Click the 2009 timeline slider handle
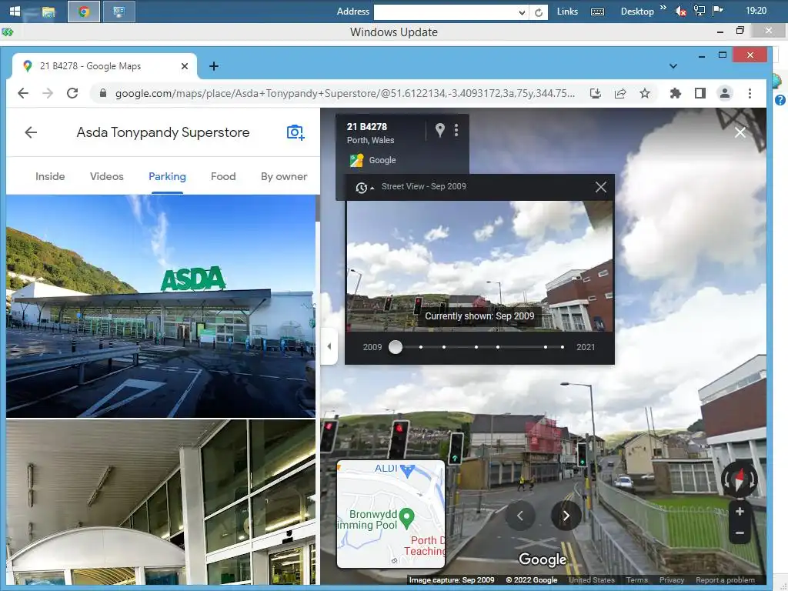 (x=396, y=347)
